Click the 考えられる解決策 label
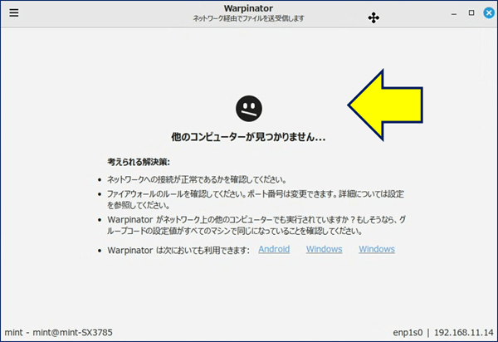Image resolution: width=498 pixels, height=342 pixels. pos(139,162)
